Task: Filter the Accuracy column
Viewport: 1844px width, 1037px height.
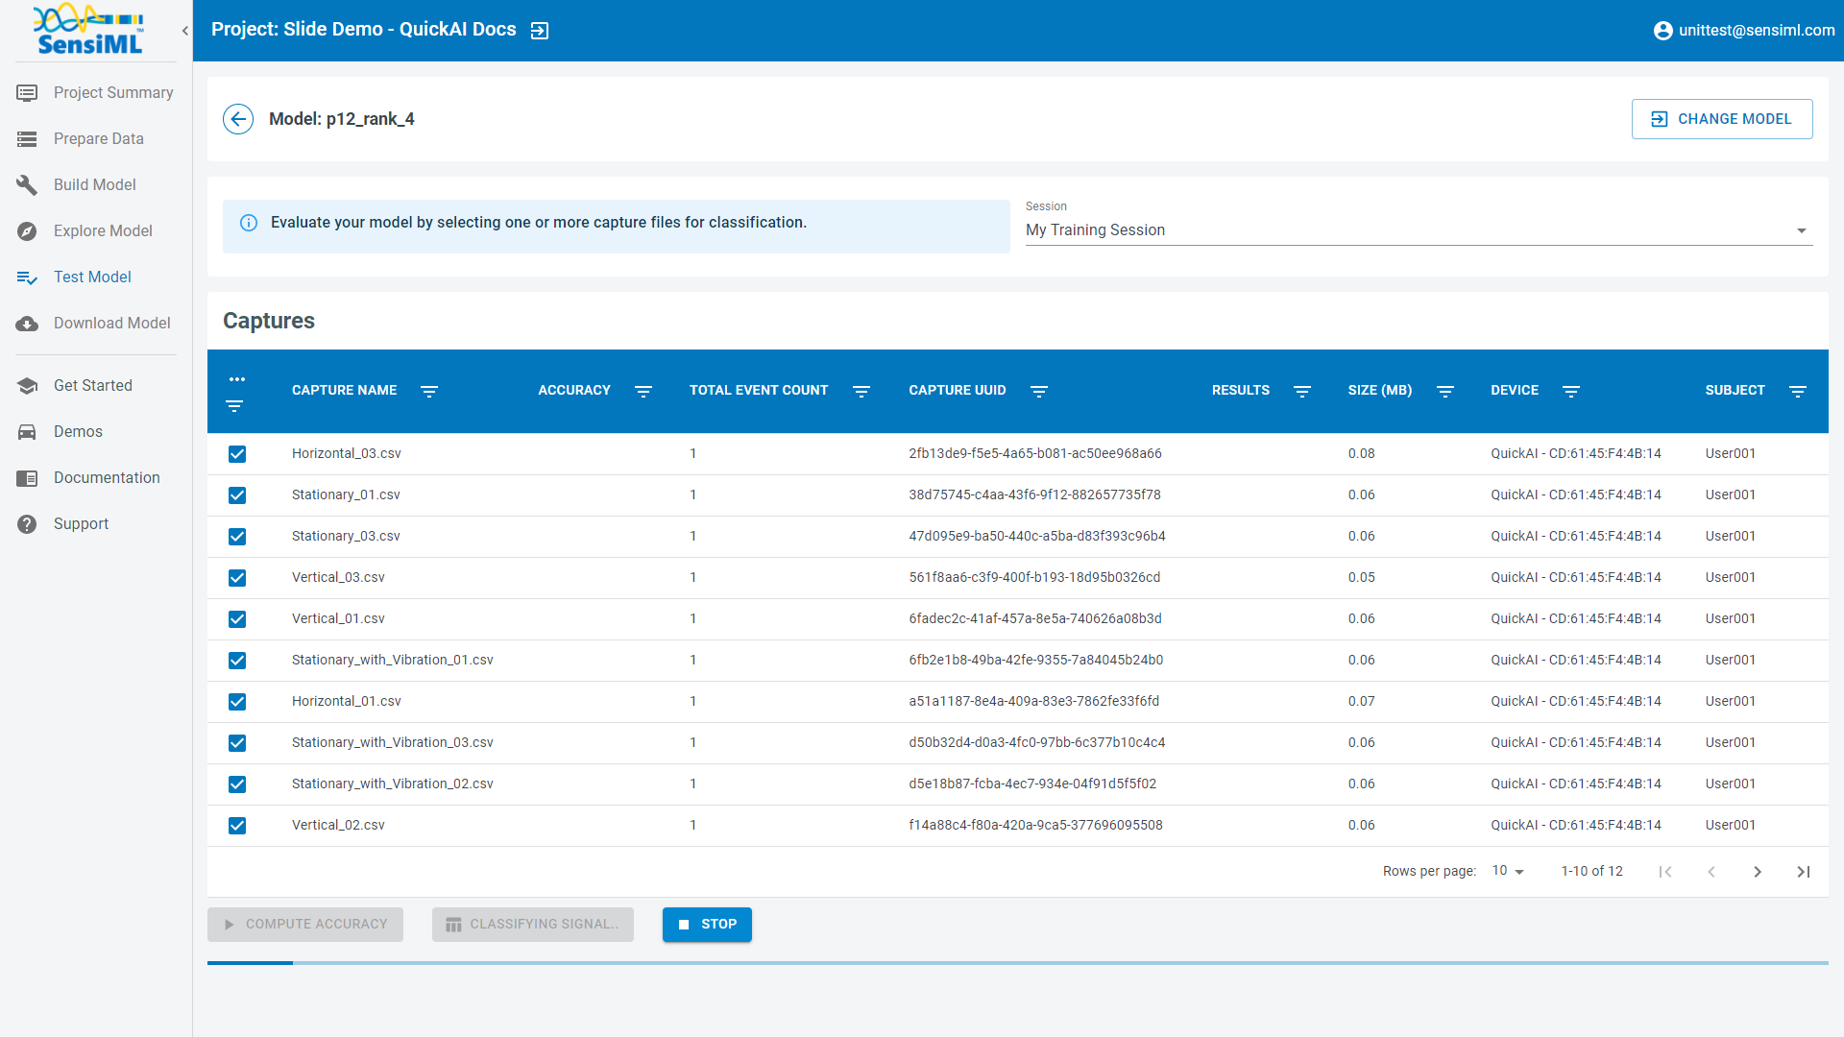Action: [x=643, y=391]
